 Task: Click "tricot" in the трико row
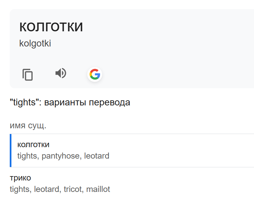click(73, 189)
